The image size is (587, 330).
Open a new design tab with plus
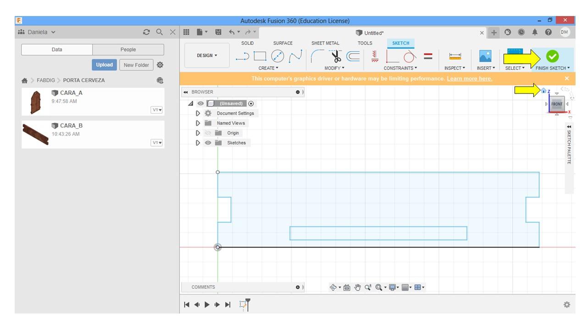pyautogui.click(x=494, y=33)
